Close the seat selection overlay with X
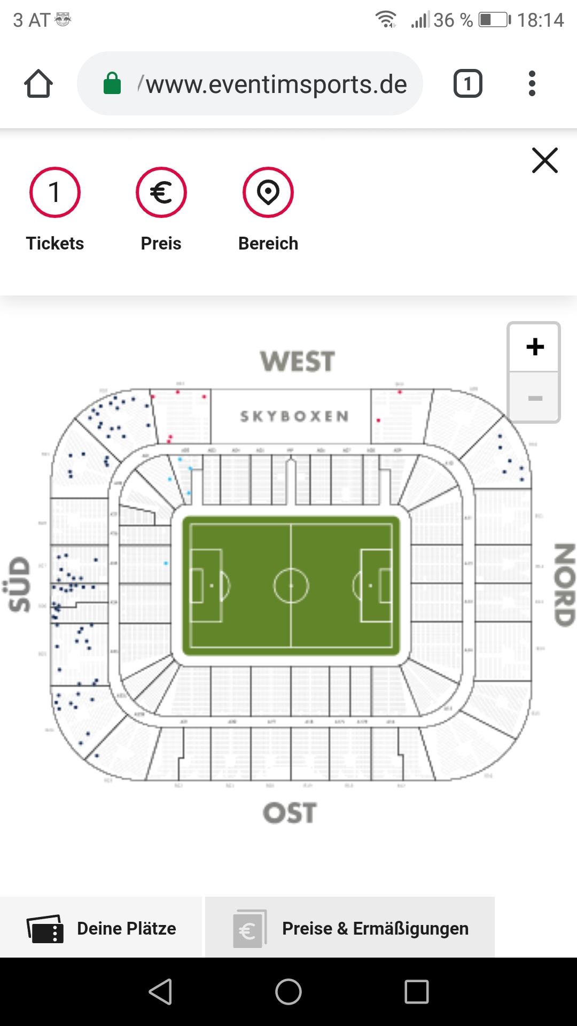The width and height of the screenshot is (577, 1026). tap(545, 160)
